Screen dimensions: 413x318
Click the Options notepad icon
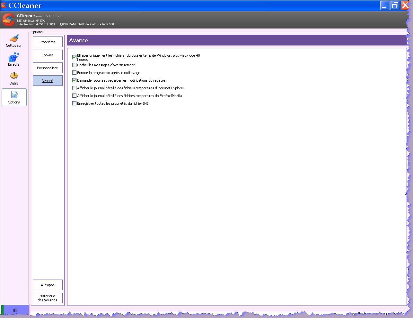click(x=14, y=95)
